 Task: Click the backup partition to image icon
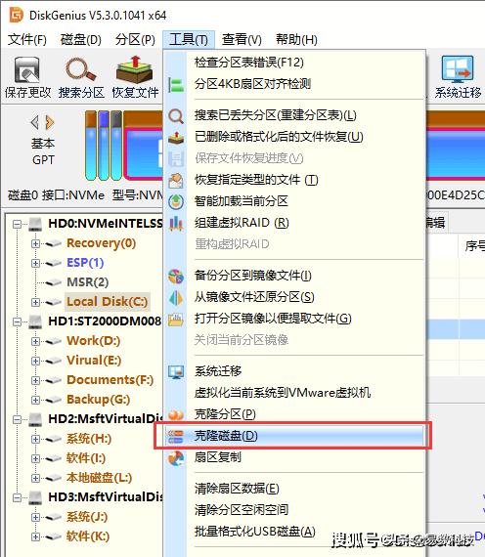tap(176, 276)
